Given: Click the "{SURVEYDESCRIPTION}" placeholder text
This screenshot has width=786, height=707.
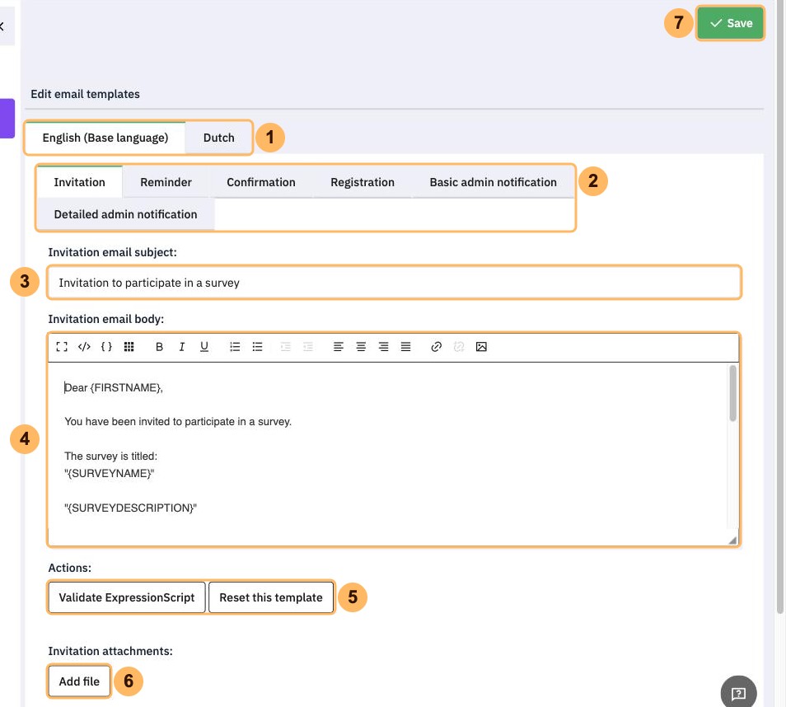Looking at the screenshot, I should [x=131, y=508].
